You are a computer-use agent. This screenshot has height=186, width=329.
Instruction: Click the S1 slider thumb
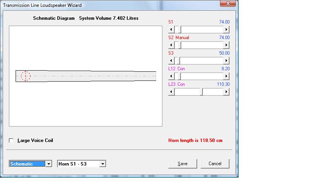pyautogui.click(x=179, y=30)
